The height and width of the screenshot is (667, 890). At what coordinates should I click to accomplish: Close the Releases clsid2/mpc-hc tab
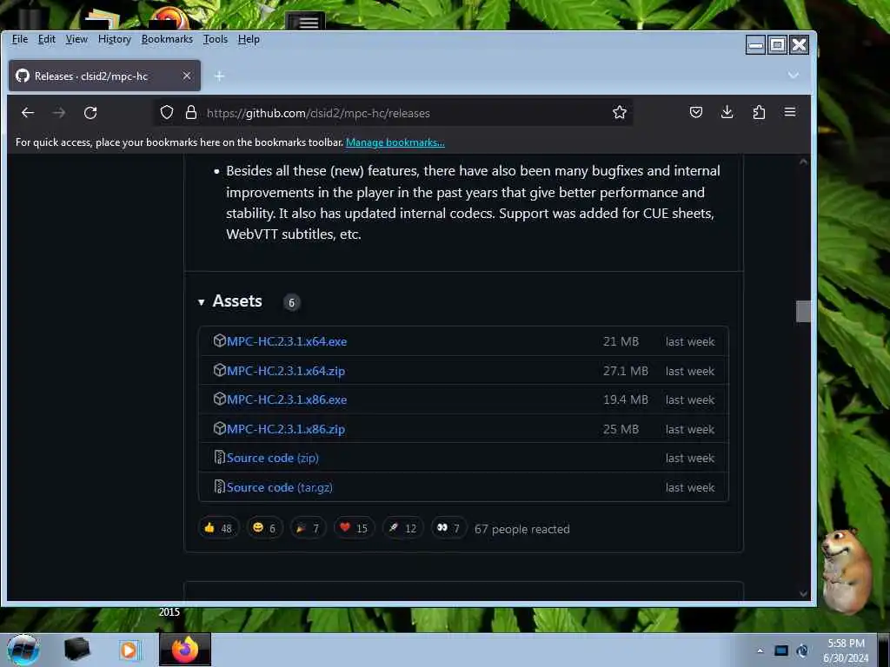(186, 76)
